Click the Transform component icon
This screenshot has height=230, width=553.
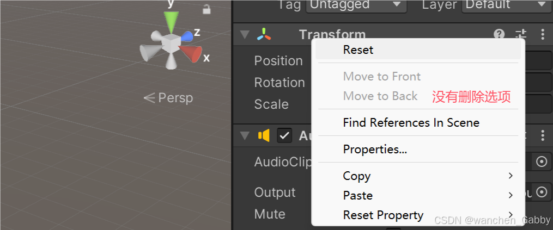(264, 35)
